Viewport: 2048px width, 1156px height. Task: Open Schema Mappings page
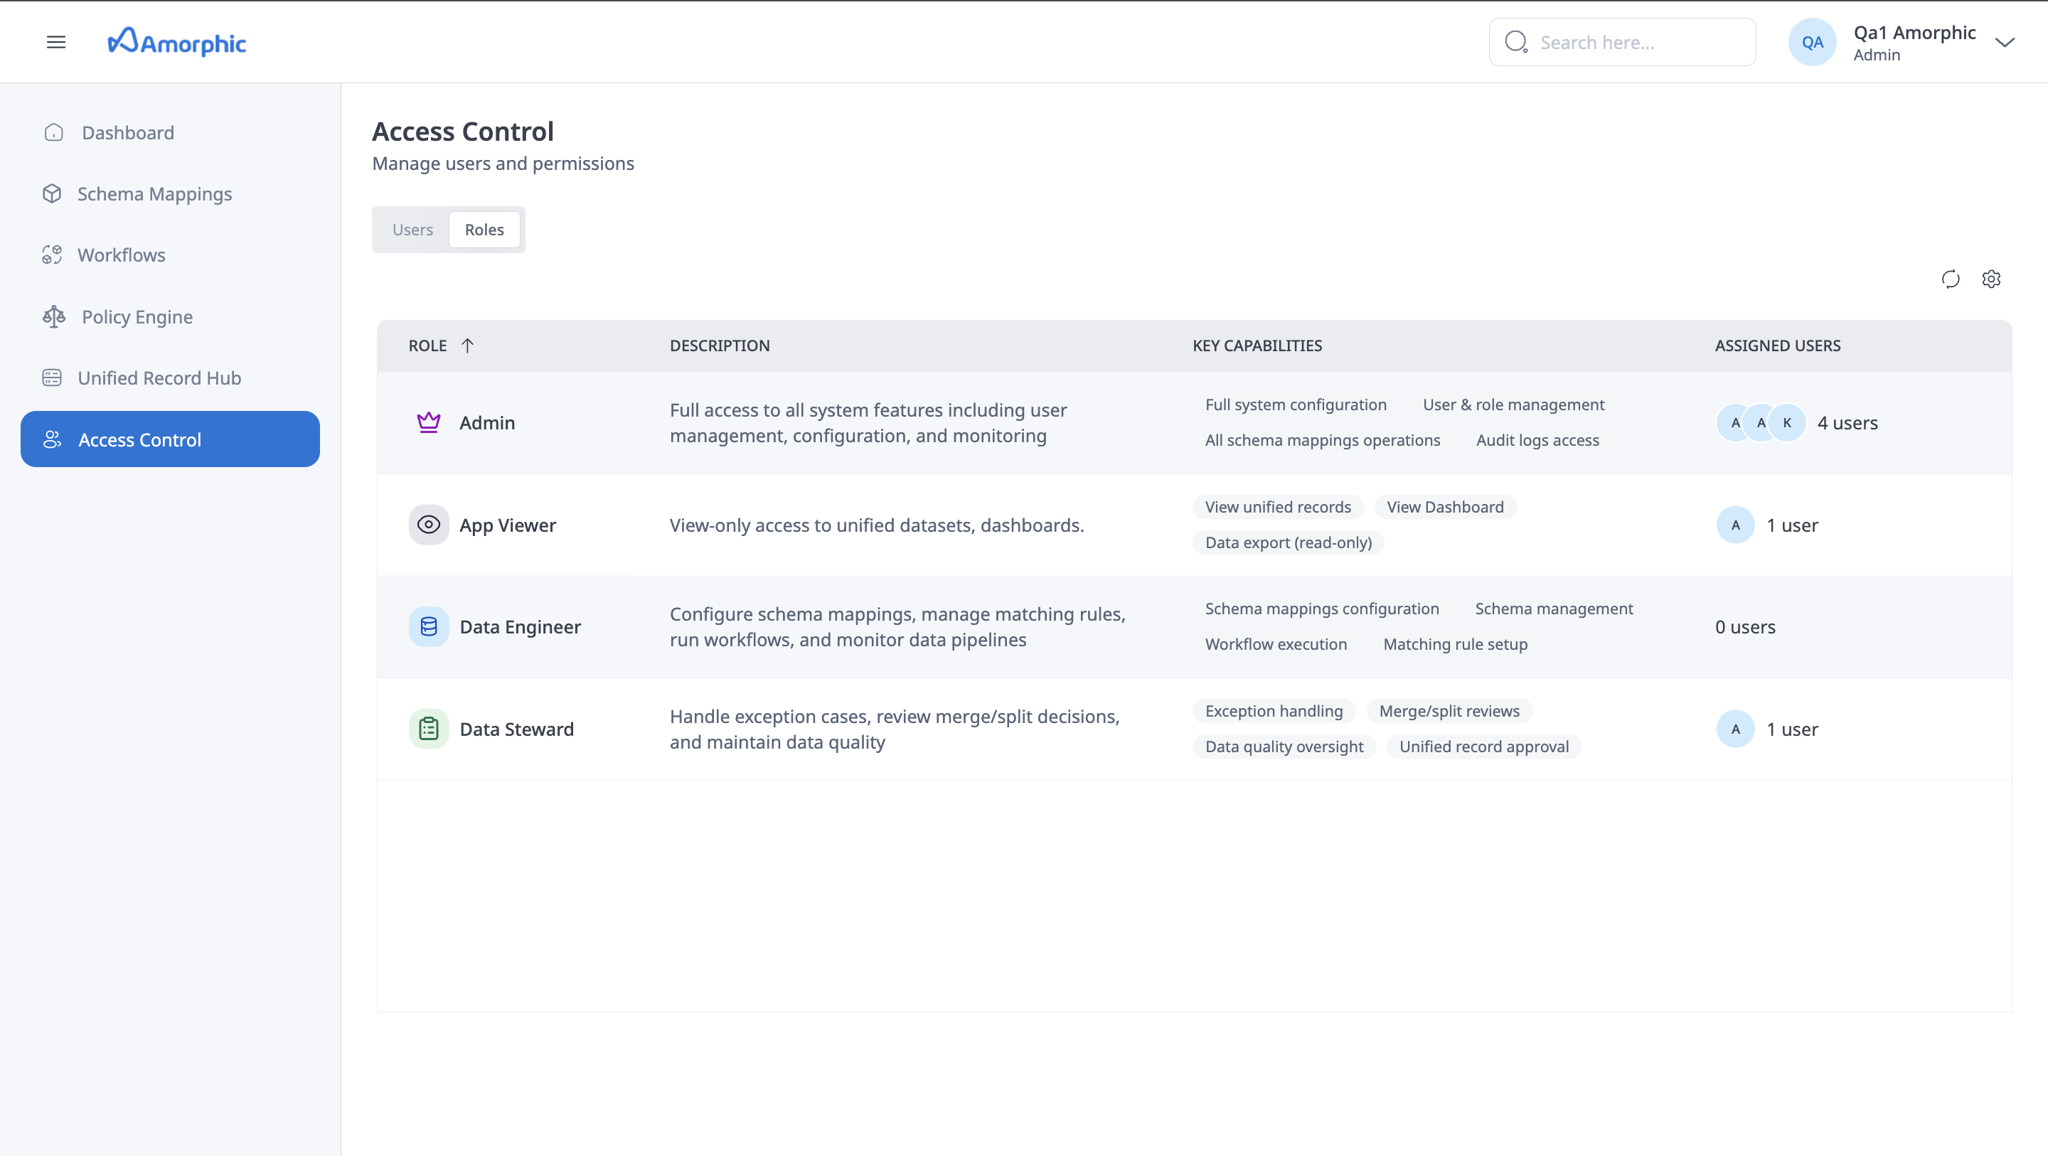pyautogui.click(x=154, y=194)
